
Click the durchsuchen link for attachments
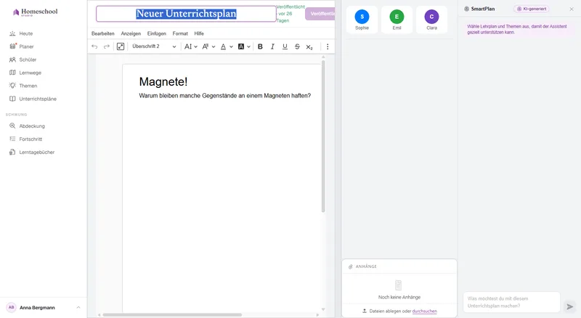[x=424, y=311]
